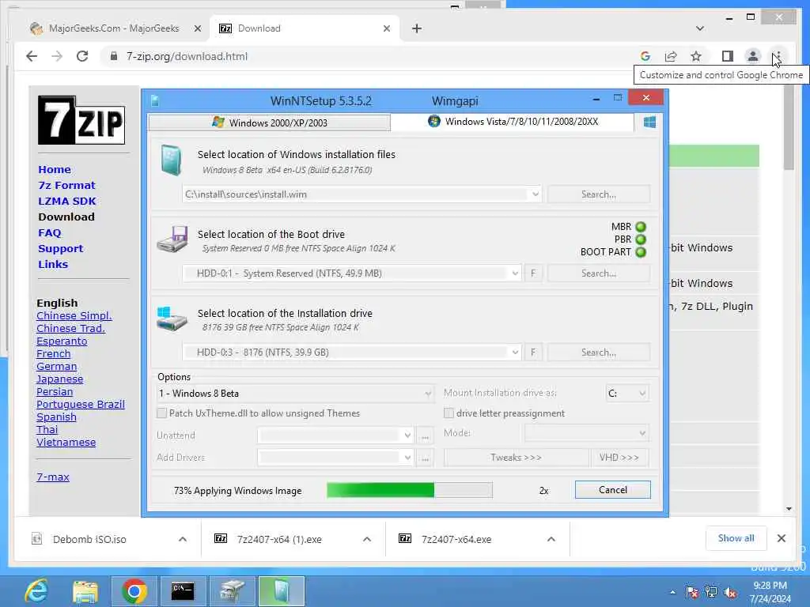Click the BOOT PART green status light
This screenshot has width=810, height=607.
[641, 252]
